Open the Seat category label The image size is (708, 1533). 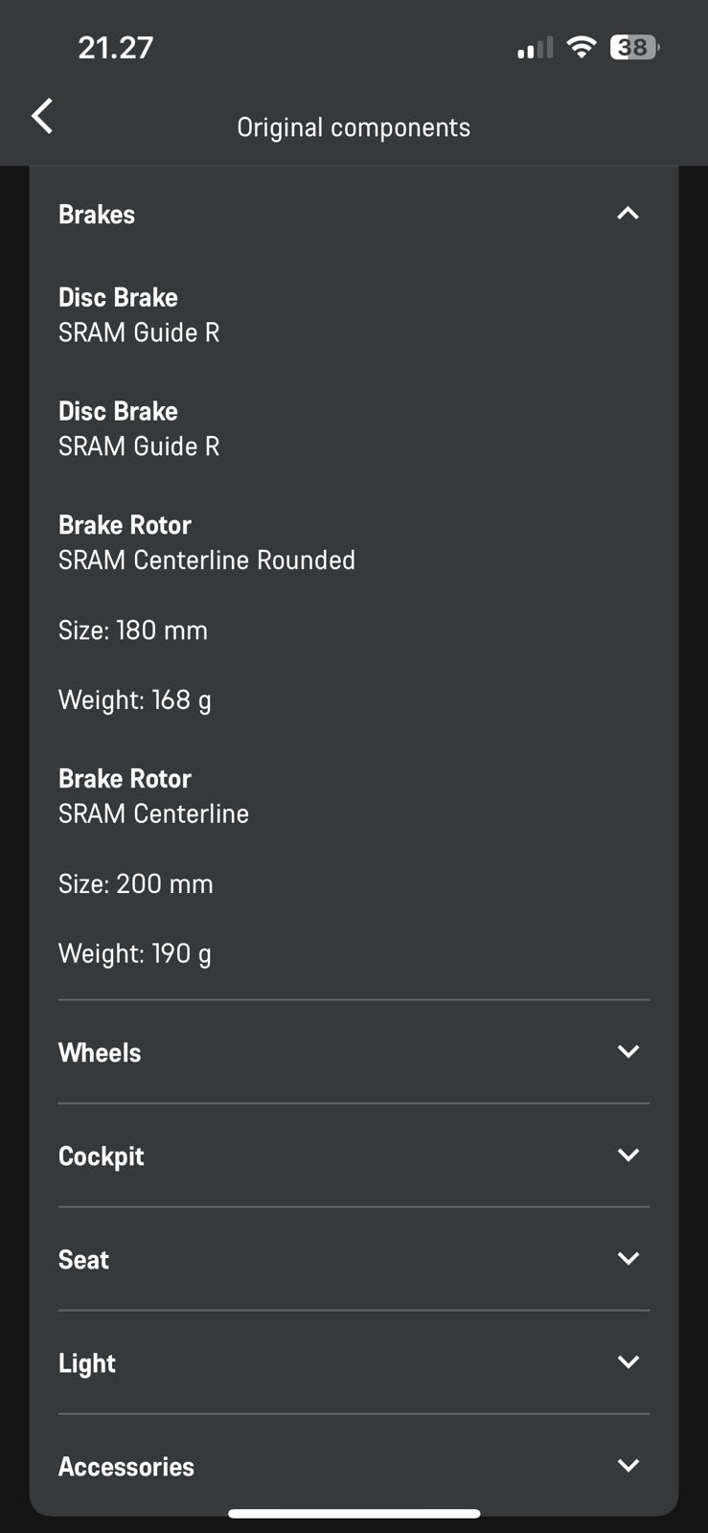(x=84, y=1260)
